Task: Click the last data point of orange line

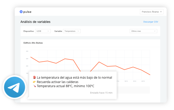Action: click(x=150, y=75)
